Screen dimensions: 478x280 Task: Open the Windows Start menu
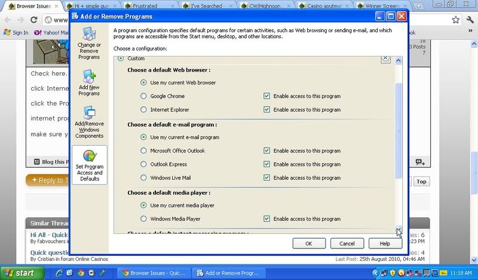click(21, 273)
